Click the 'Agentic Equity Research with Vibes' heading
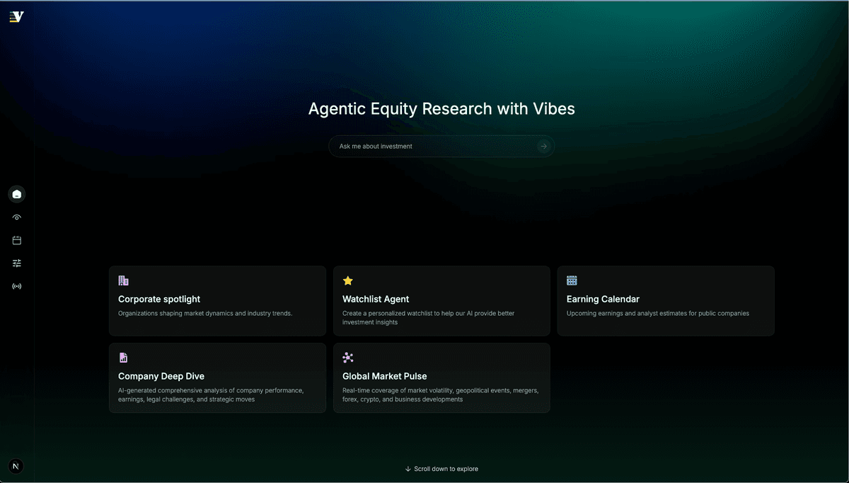 pyautogui.click(x=441, y=108)
